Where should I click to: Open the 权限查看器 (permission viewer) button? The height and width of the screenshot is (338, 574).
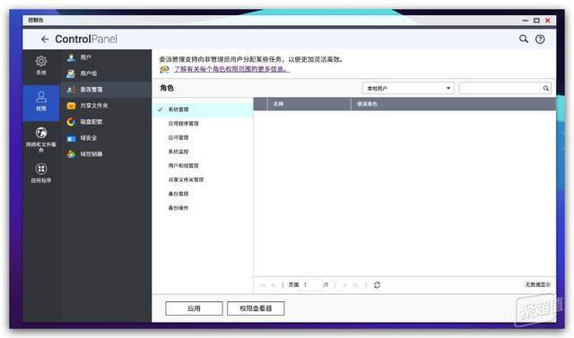point(256,308)
